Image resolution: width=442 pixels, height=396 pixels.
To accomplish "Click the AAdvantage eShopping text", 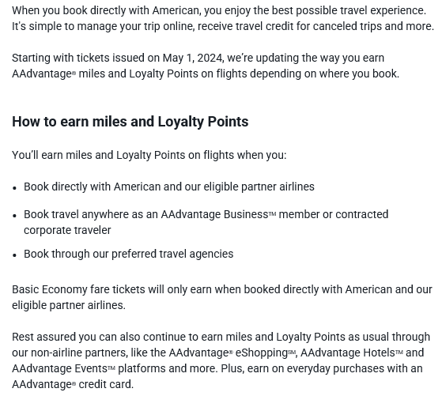I will [x=232, y=353].
